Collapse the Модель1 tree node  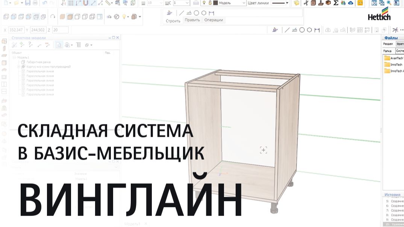(14, 58)
